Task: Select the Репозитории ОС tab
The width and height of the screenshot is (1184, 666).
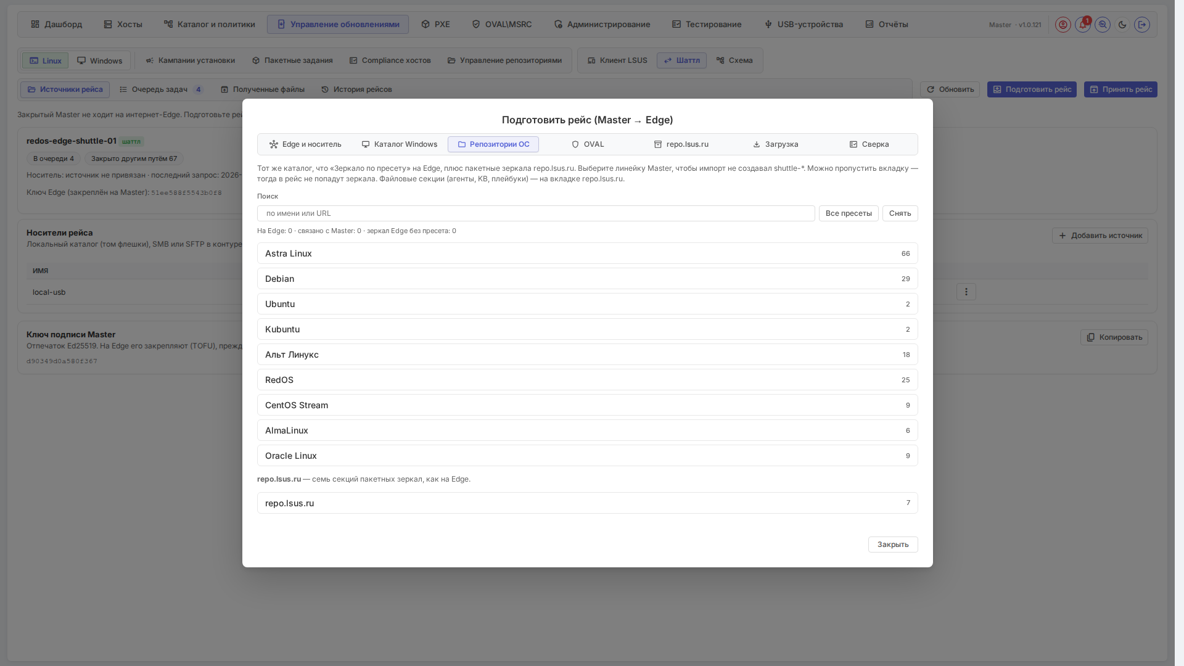Action: [x=493, y=144]
